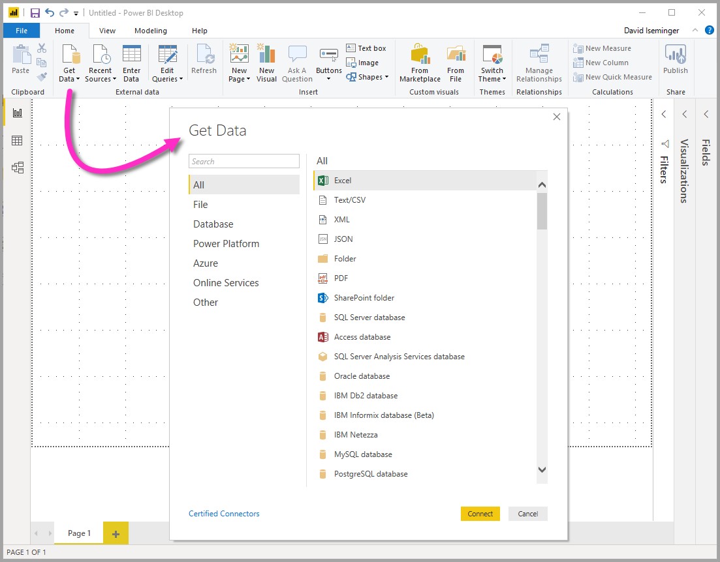The height and width of the screenshot is (562, 720).
Task: Open From Marketplace custom visuals
Action: pyautogui.click(x=420, y=55)
